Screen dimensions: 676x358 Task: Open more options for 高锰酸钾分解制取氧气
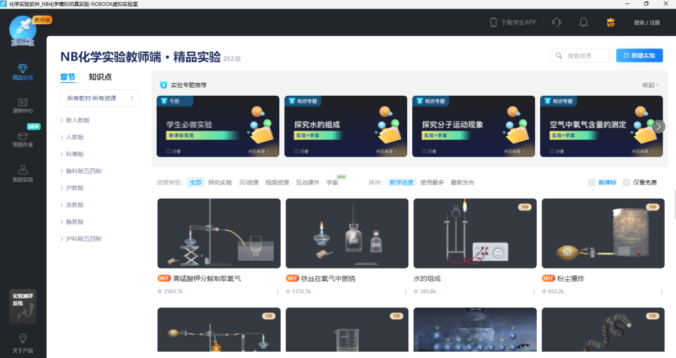click(x=277, y=292)
